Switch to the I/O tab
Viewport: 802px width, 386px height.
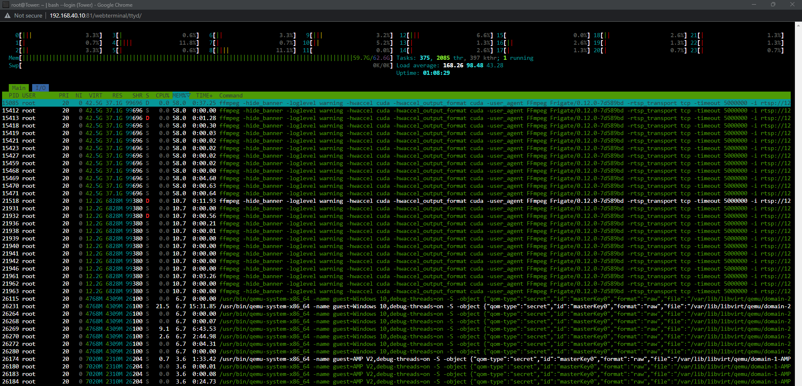coord(40,88)
